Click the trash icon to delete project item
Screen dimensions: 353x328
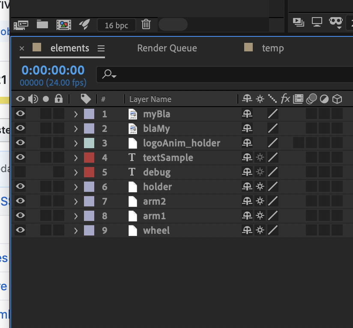(x=146, y=24)
